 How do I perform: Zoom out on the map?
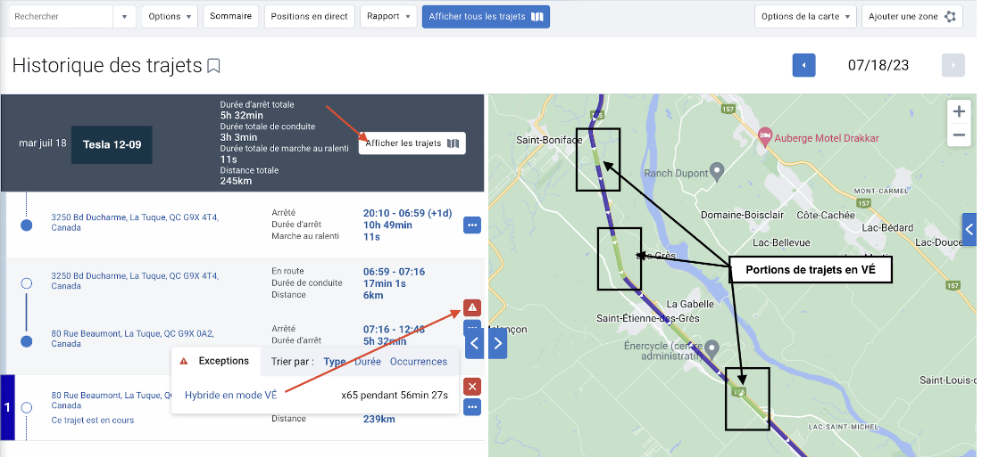click(959, 135)
